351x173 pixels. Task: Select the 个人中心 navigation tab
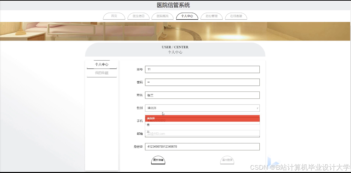(x=187, y=16)
